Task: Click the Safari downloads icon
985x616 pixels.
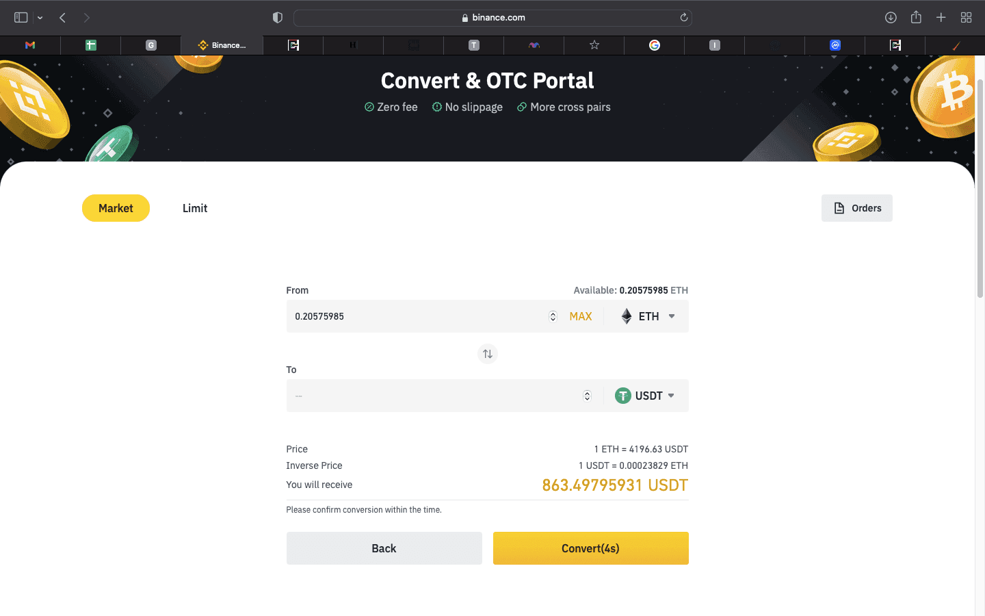Action: coord(891,18)
